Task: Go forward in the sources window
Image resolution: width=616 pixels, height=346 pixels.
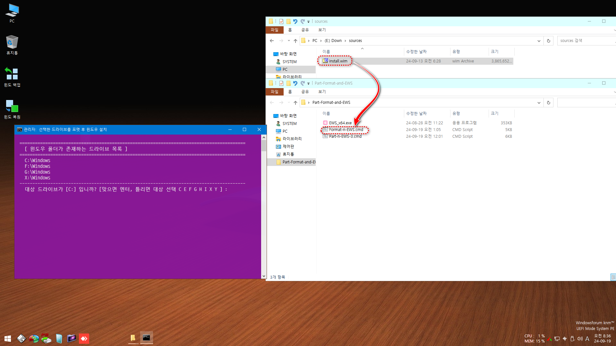Action: (281, 41)
